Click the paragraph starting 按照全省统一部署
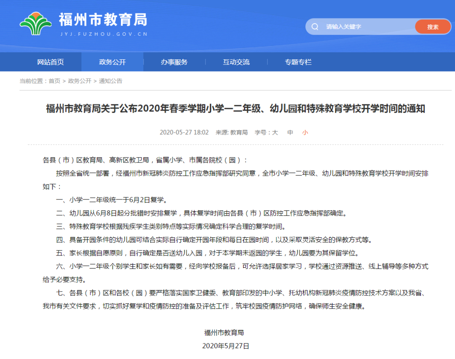The width and height of the screenshot is (455, 359). [236, 180]
